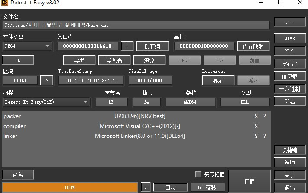Click the TimeDateStamp value field
308x193 pixels.
(91, 81)
